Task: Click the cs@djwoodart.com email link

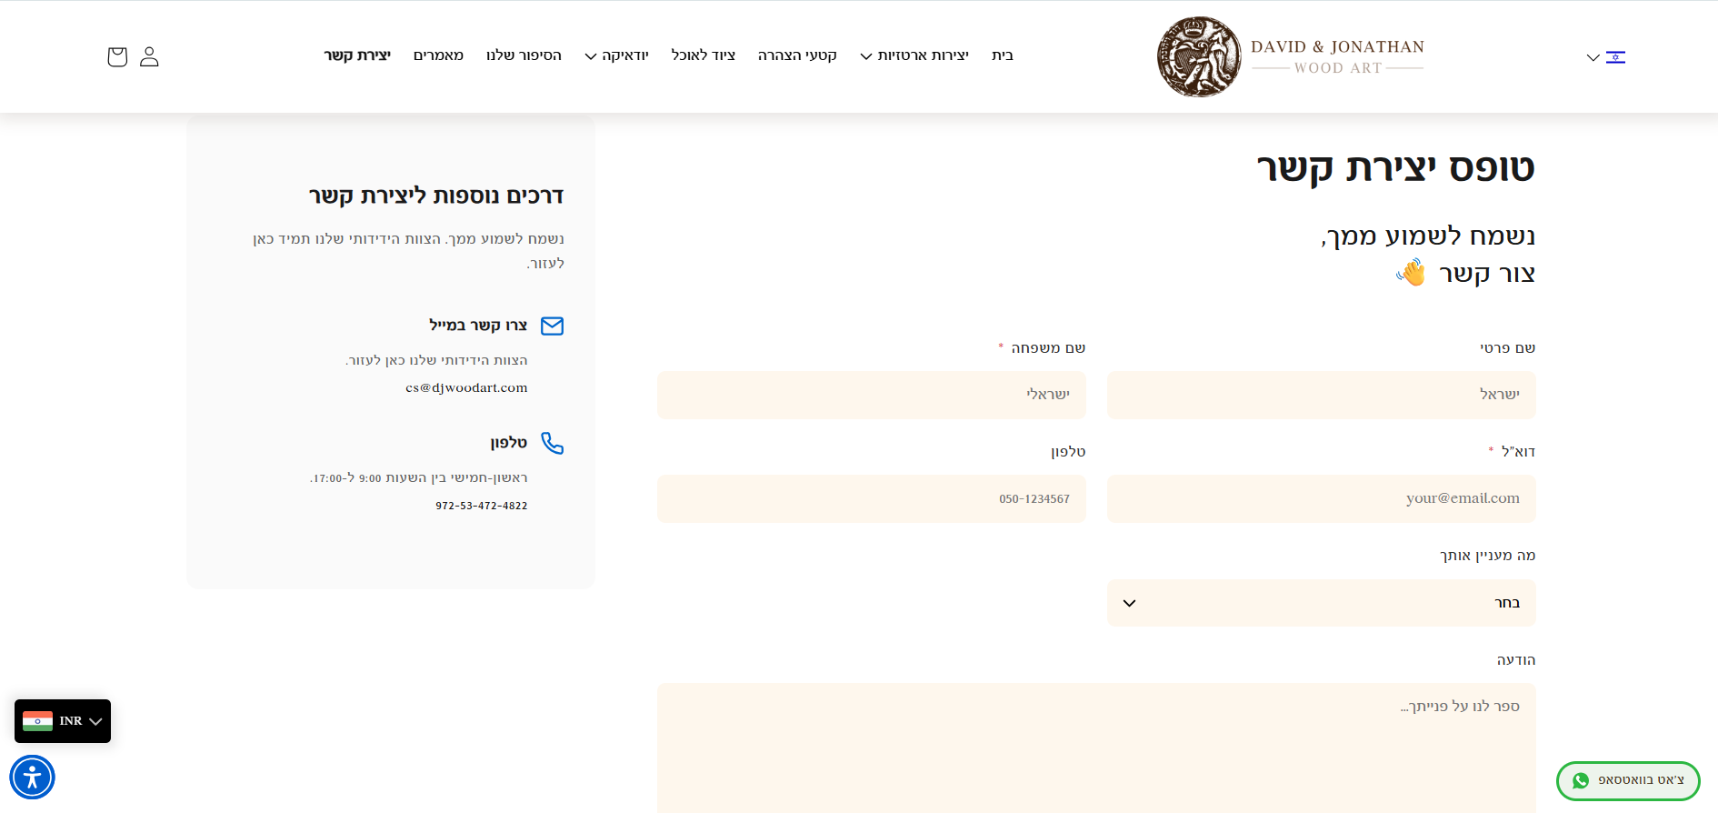Action: coord(466,387)
